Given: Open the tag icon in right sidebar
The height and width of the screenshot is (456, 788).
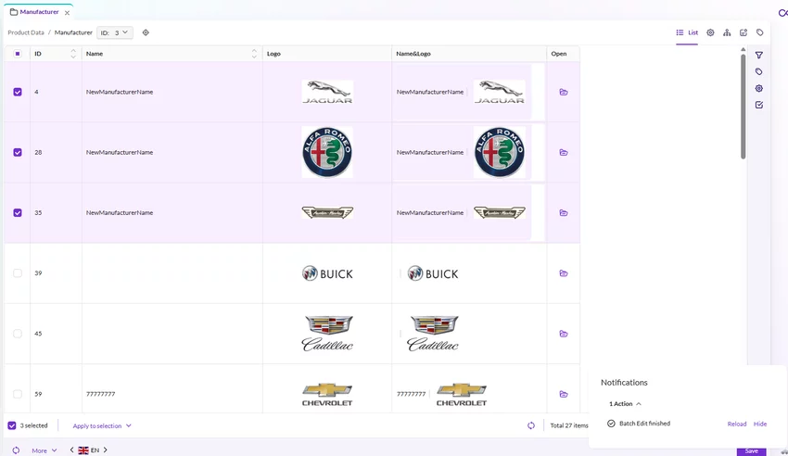Looking at the screenshot, I should coord(759,71).
